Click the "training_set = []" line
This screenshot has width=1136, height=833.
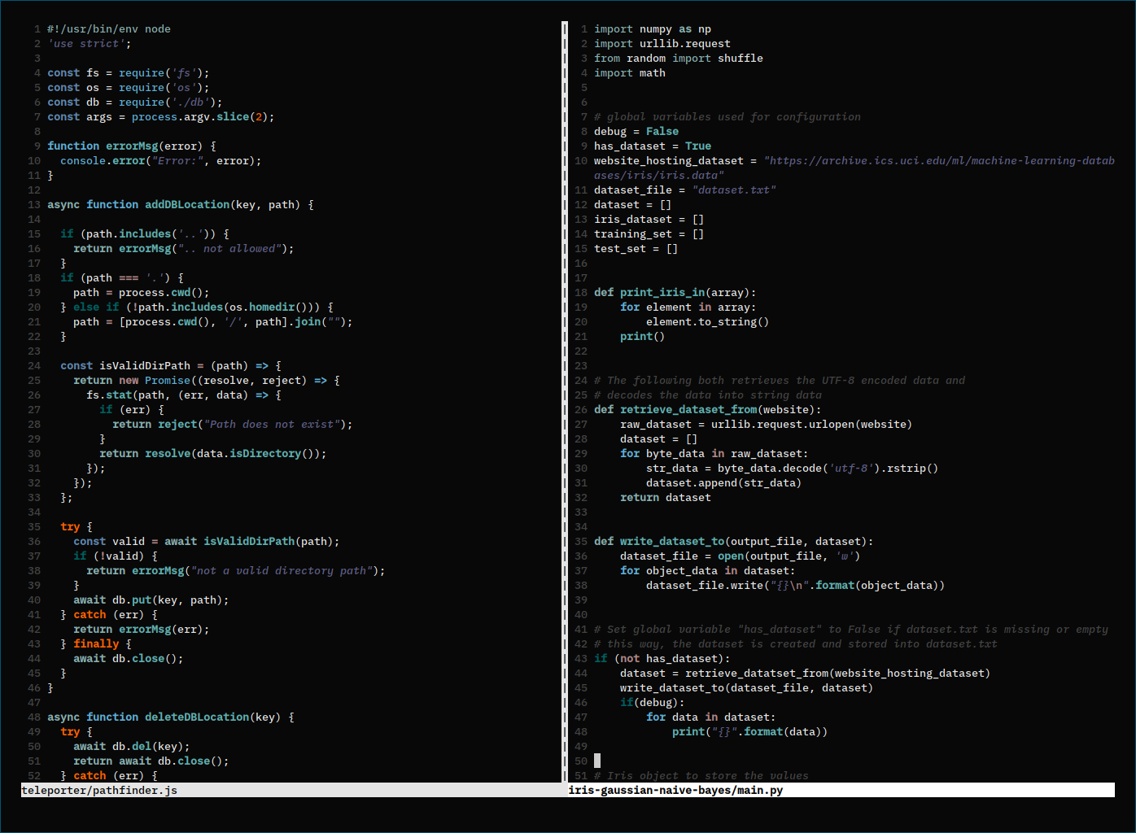[649, 234]
